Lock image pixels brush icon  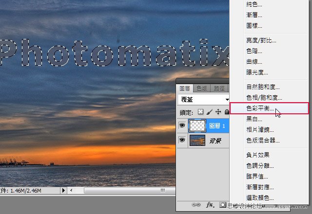coord(209,112)
